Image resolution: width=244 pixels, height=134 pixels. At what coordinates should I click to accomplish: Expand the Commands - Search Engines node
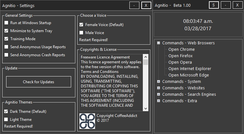(x=158, y=94)
